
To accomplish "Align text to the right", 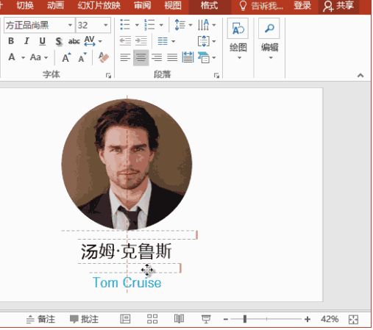I will click(x=157, y=57).
